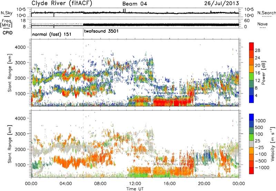This screenshot has width=276, height=191.
Task: Pick the blue bottom segment of the power colorbar
Action: [252, 99]
